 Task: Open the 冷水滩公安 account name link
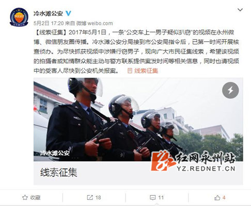[x=48, y=13]
